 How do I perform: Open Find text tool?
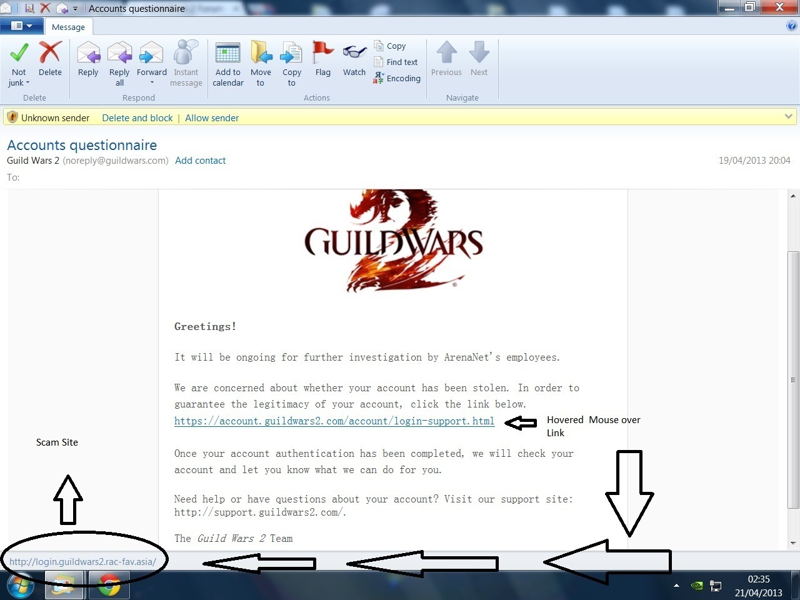(x=396, y=62)
